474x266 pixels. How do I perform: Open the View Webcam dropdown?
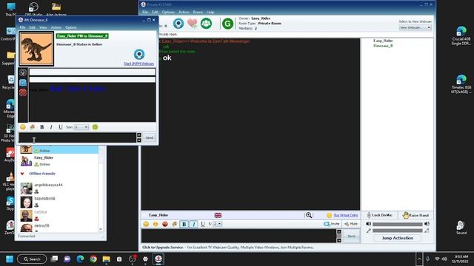(415, 27)
